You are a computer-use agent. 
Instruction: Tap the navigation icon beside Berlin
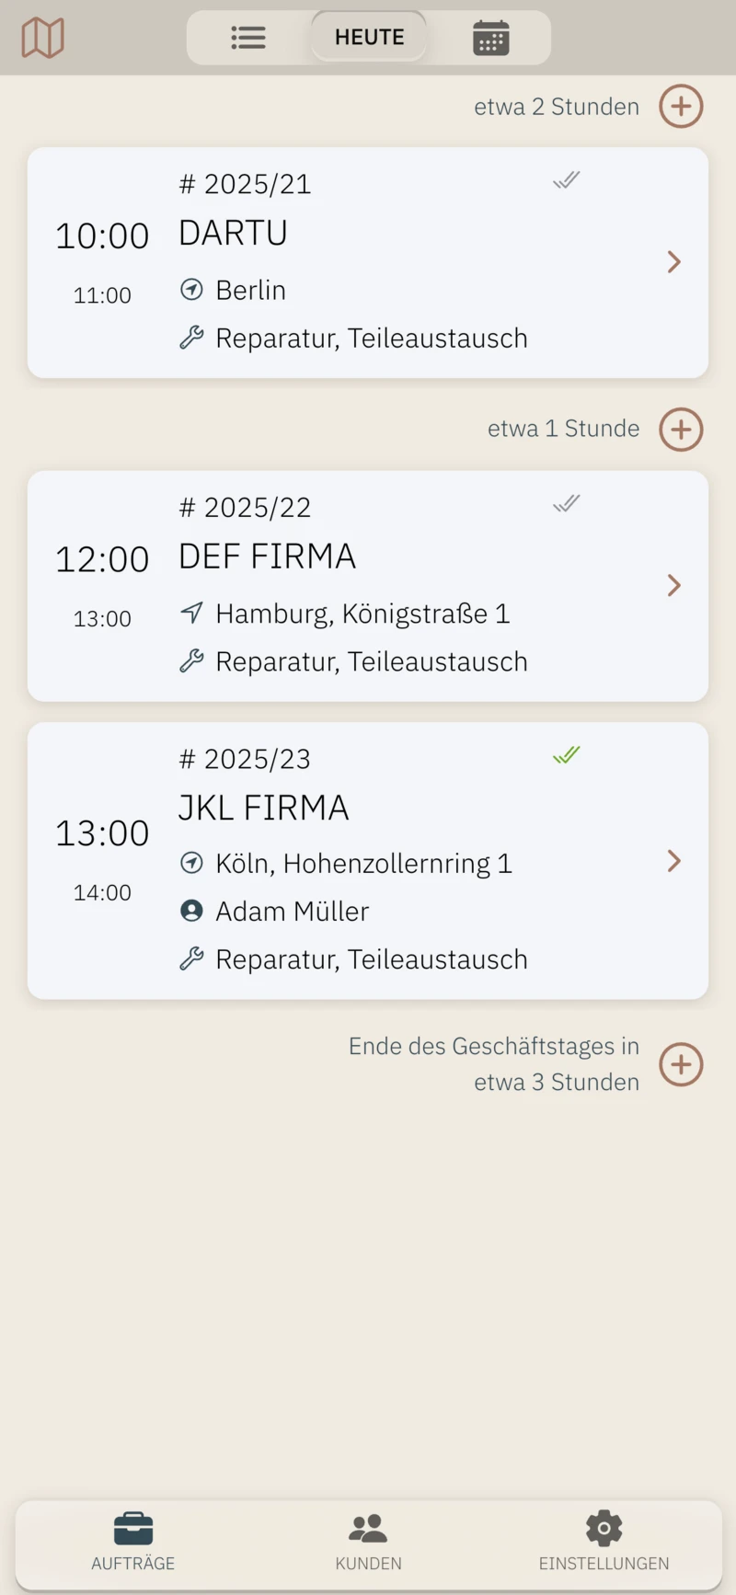[x=191, y=290]
